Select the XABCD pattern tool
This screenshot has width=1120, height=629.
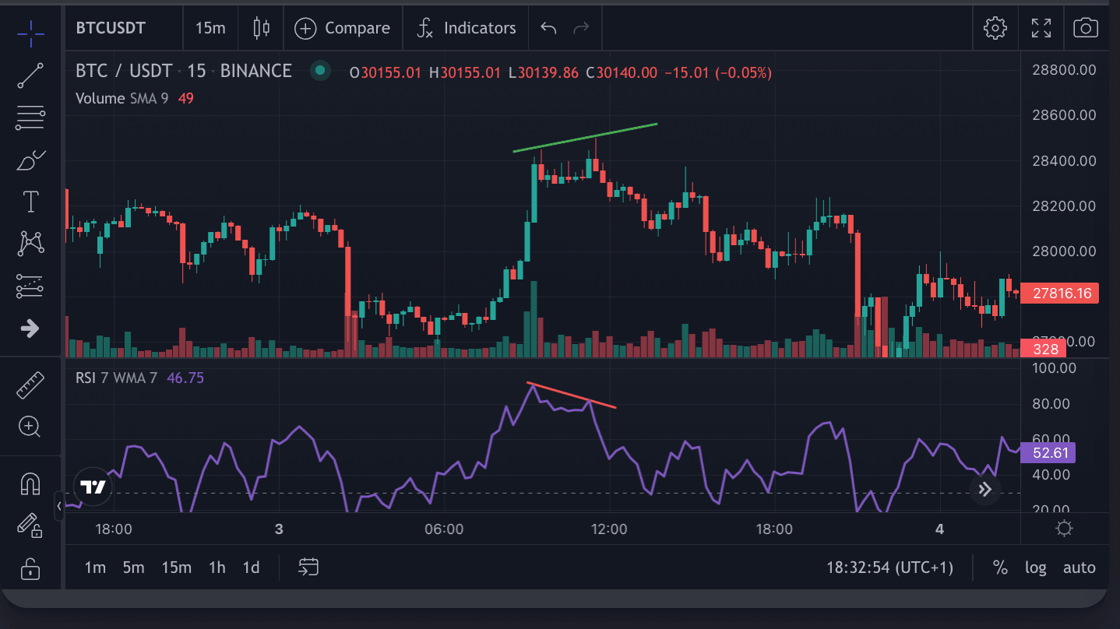pyautogui.click(x=30, y=244)
